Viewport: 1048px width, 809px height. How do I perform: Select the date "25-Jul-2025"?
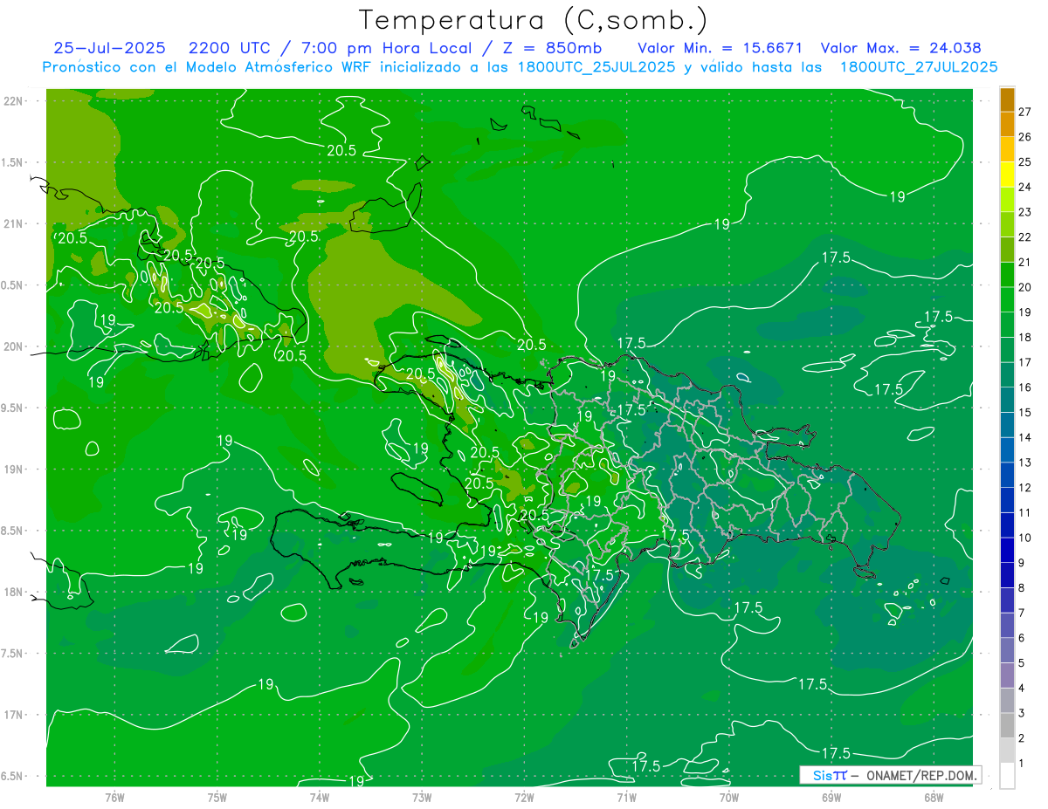click(x=111, y=48)
